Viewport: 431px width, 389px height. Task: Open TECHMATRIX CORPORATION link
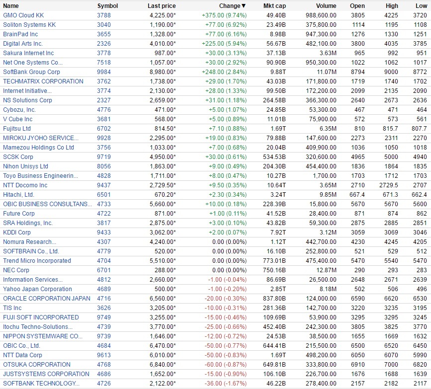coord(43,81)
